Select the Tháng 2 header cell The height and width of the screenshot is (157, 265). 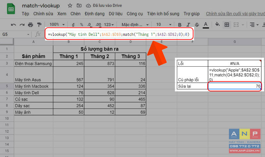100,56
